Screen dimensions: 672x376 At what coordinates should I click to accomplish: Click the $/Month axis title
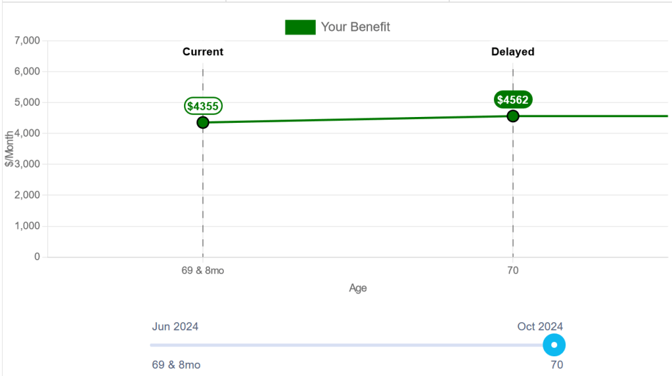pos(9,149)
